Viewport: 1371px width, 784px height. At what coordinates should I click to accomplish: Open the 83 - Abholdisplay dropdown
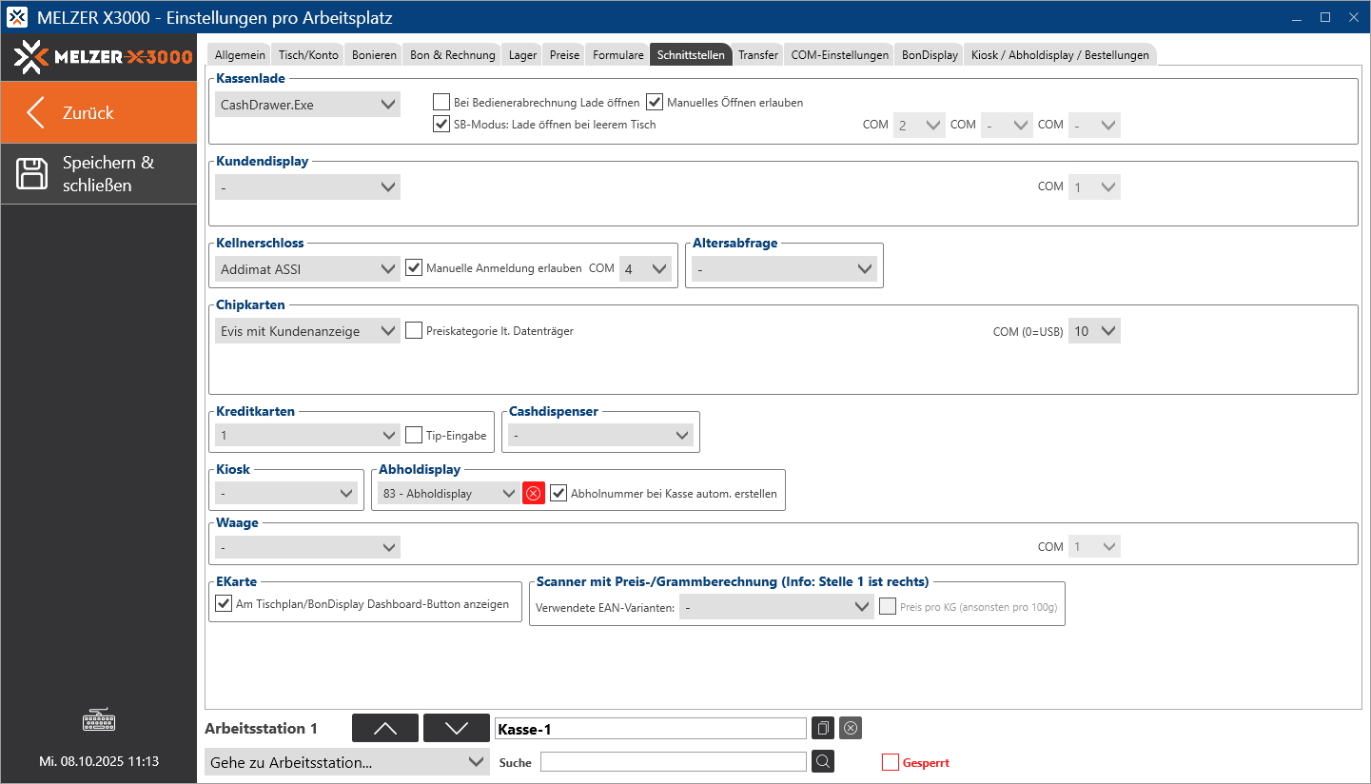click(448, 493)
